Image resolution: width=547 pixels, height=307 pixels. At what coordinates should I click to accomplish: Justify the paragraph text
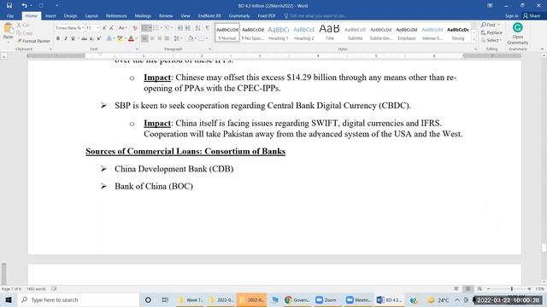(168, 38)
